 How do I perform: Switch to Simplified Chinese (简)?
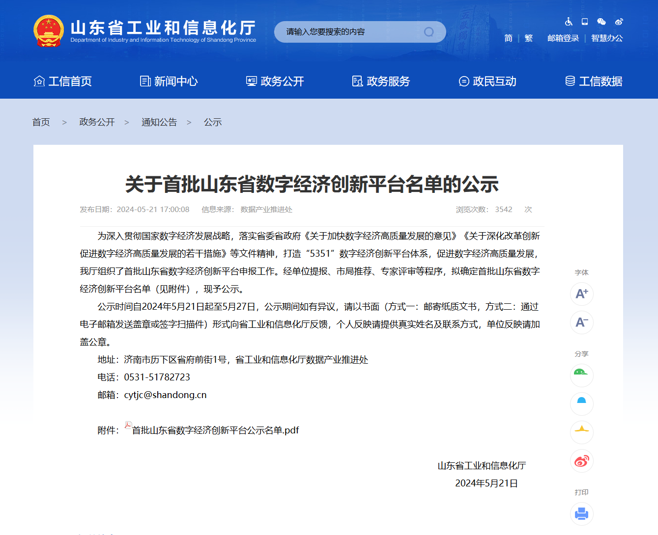(509, 38)
